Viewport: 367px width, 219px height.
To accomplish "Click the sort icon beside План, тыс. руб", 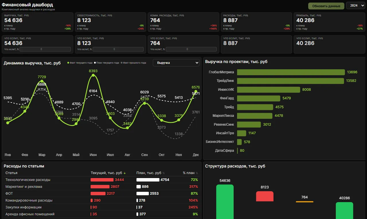I will coord(163,173).
